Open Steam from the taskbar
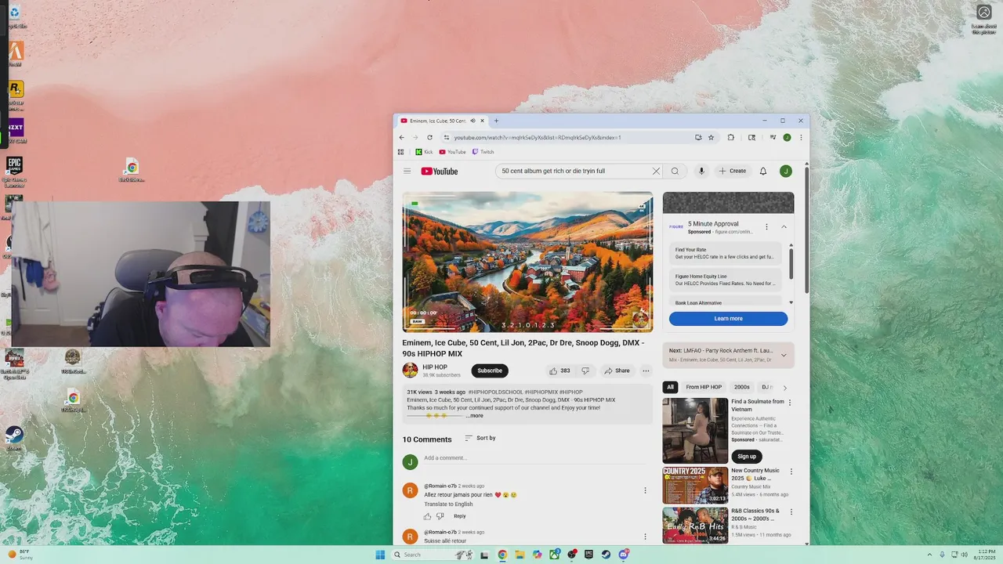 606,555
